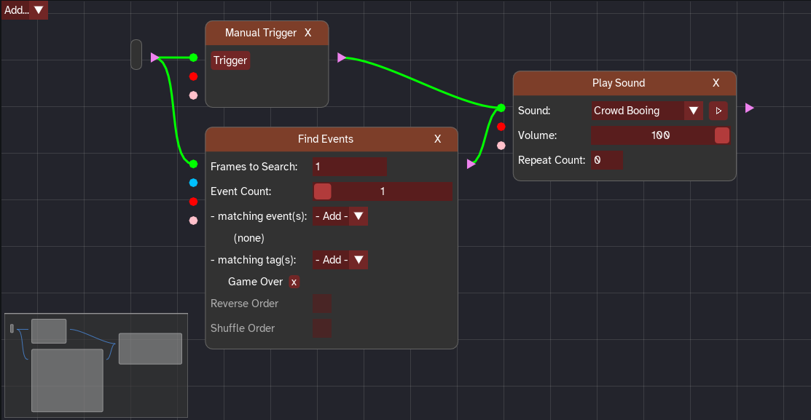Click the red pin beside Find Events
The height and width of the screenshot is (420, 811).
click(193, 202)
